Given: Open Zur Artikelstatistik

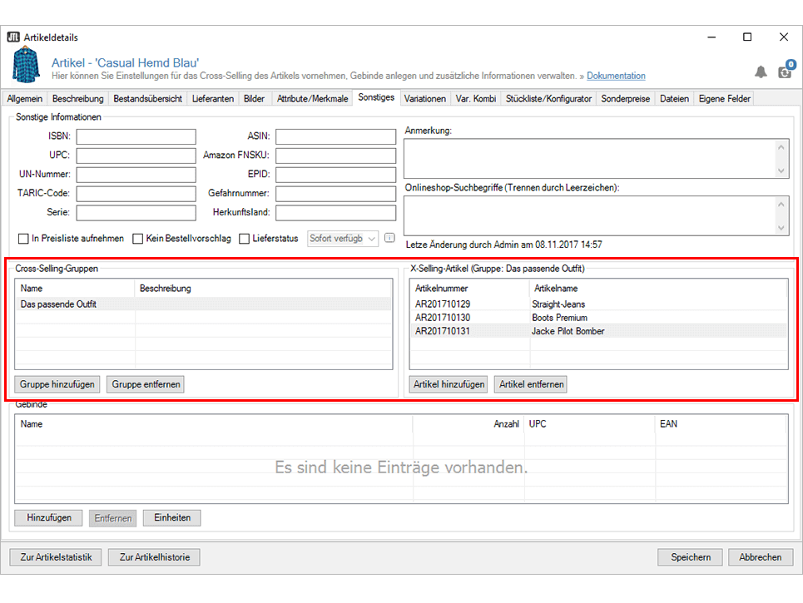Looking at the screenshot, I should pos(56,557).
